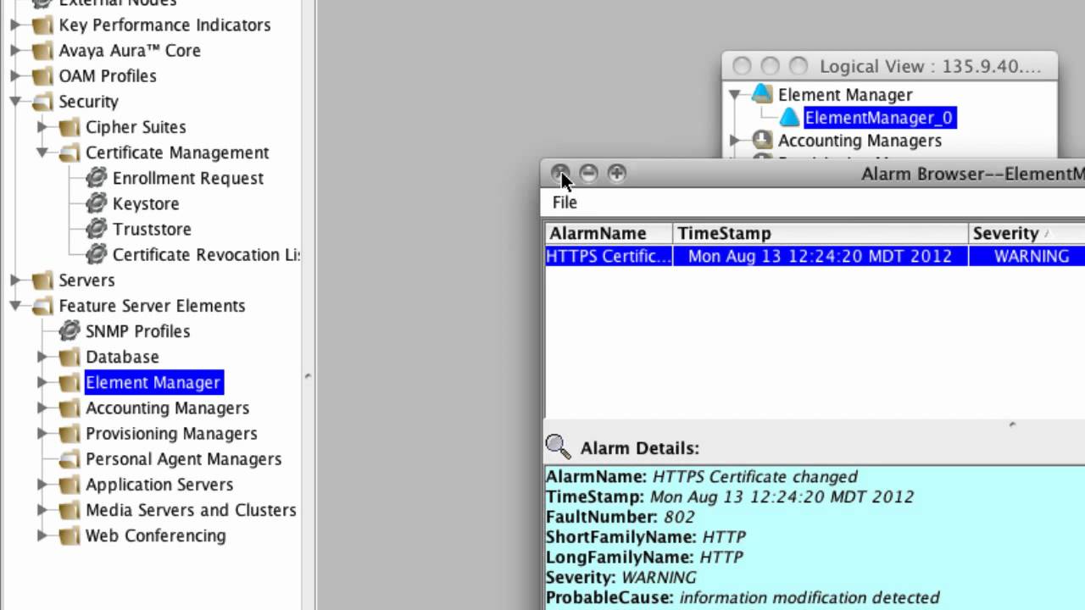The image size is (1085, 610).
Task: Select the Enrollment Request tree item
Action: pyautogui.click(x=187, y=178)
